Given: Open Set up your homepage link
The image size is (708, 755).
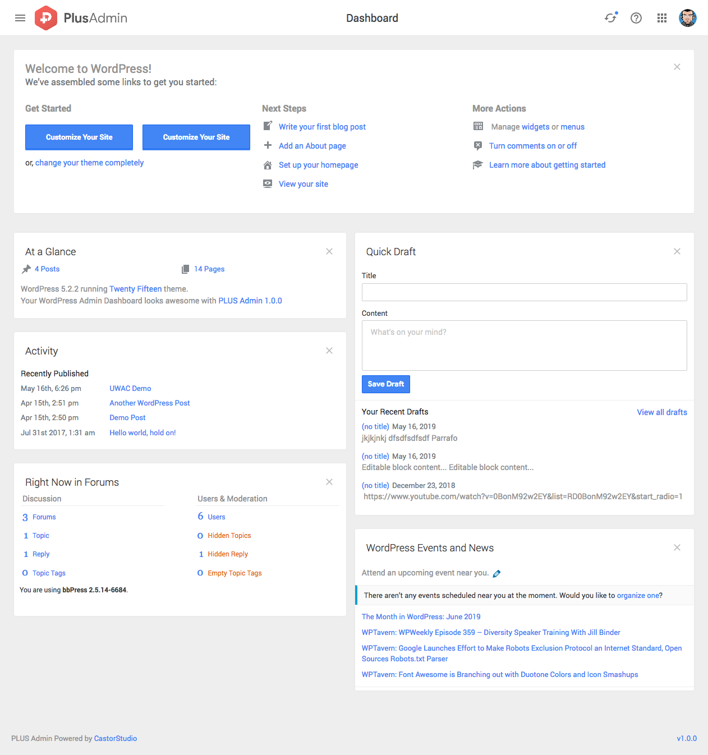Looking at the screenshot, I should pyautogui.click(x=319, y=165).
